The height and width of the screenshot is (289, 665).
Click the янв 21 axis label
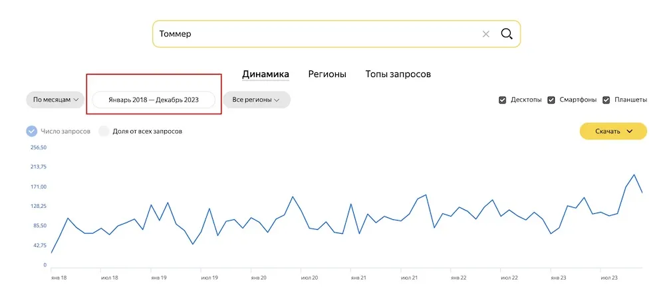(x=359, y=278)
